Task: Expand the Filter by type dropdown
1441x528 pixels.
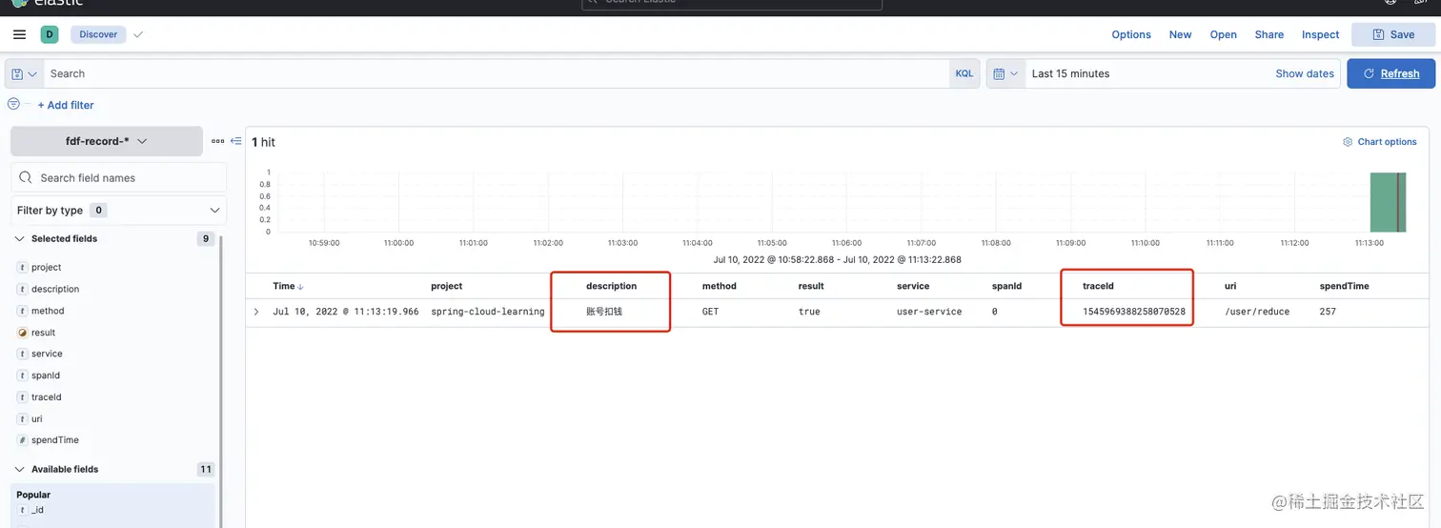Action: pyautogui.click(x=118, y=211)
